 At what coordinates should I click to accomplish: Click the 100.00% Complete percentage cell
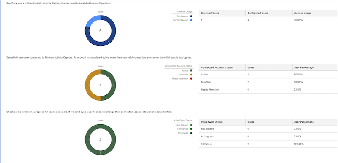[315, 144]
